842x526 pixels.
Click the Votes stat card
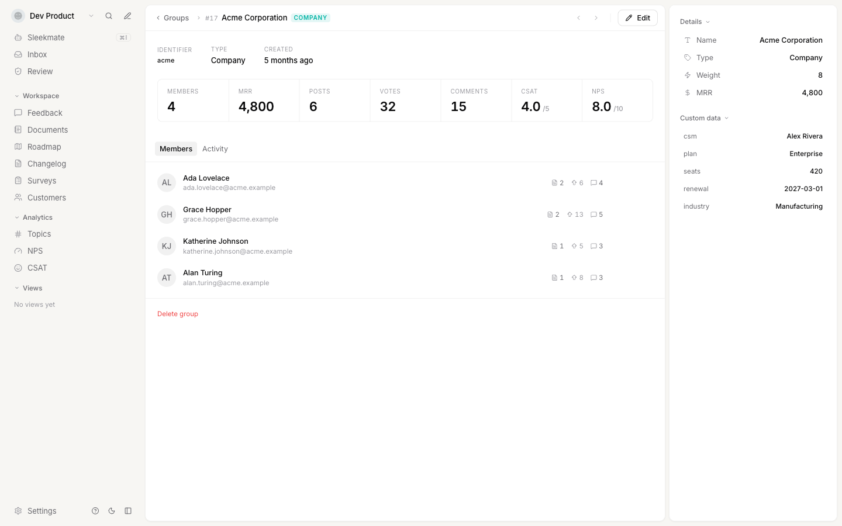[x=405, y=101]
